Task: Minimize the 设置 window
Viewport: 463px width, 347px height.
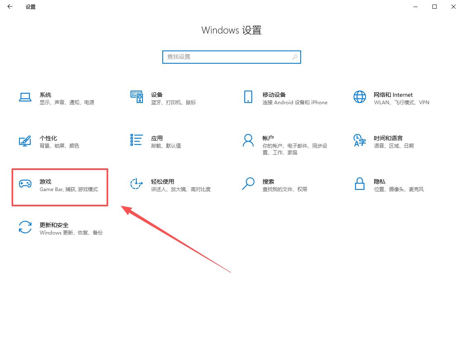Action: click(416, 7)
